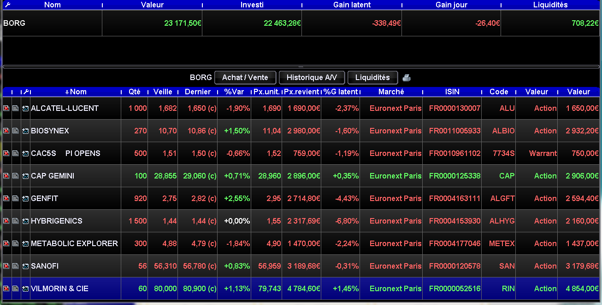The image size is (602, 305).
Task: Click the Investi column header in summary table
Action: point(252,5)
